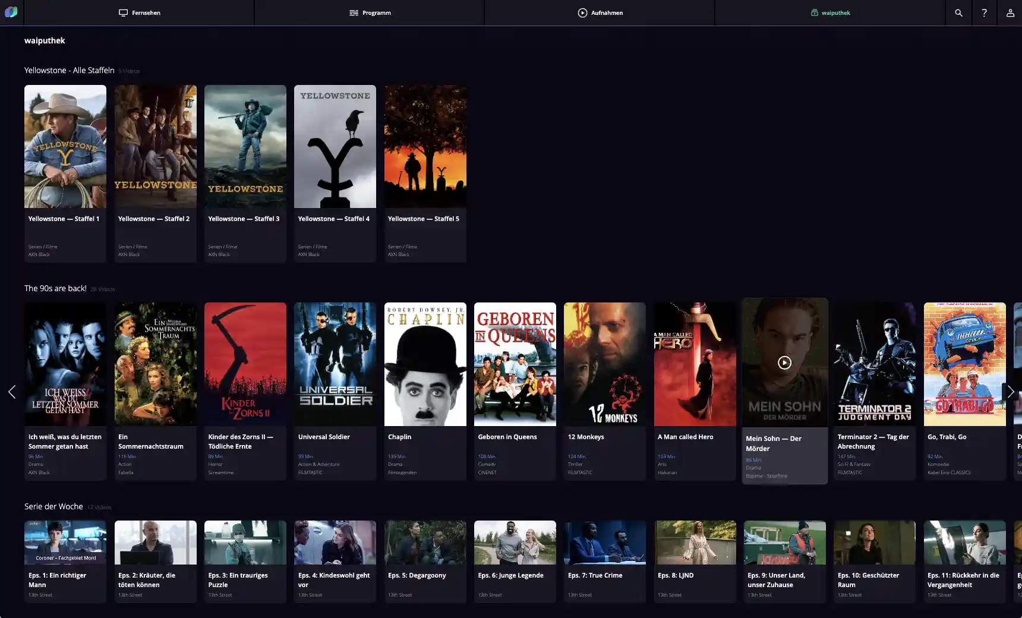
Task: Open the Go, Trabi, Go poster
Action: (x=965, y=364)
